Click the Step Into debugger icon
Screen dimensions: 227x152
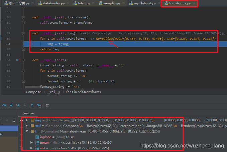point(11,106)
